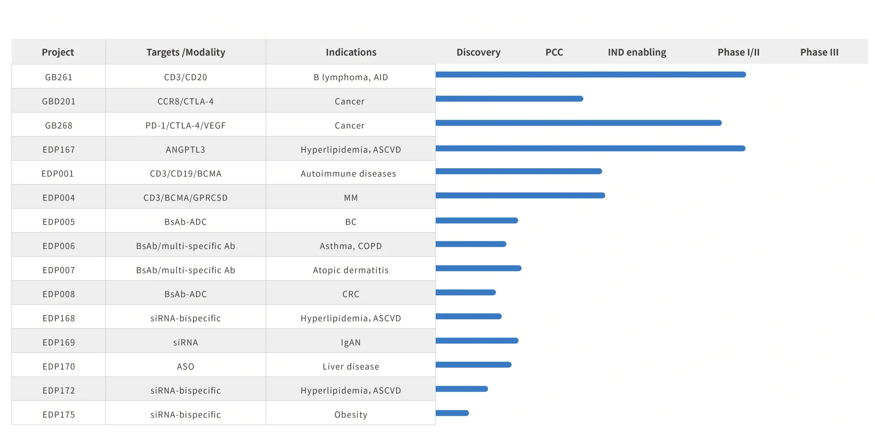Click the Project column header
Viewport: 875px width, 435px height.
tap(58, 52)
